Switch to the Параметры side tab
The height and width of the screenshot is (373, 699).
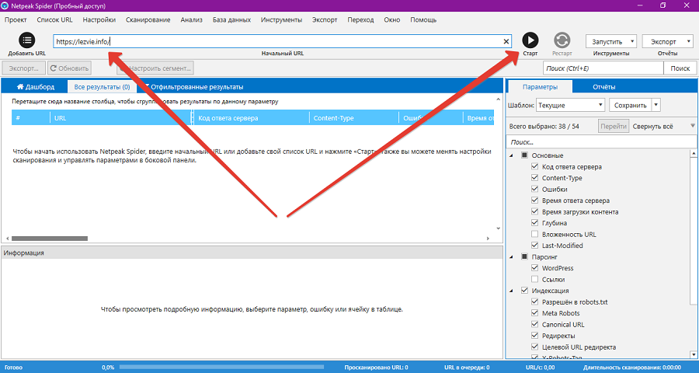pyautogui.click(x=540, y=87)
